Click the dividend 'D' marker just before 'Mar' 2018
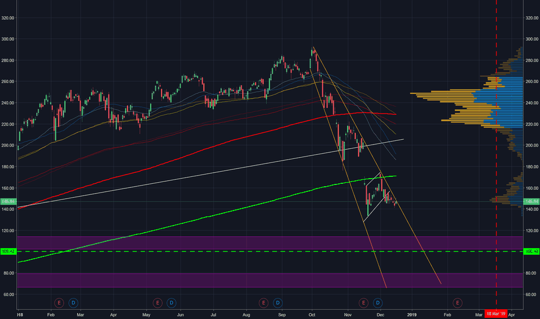Image resolution: width=540 pixels, height=319 pixels. (73, 303)
